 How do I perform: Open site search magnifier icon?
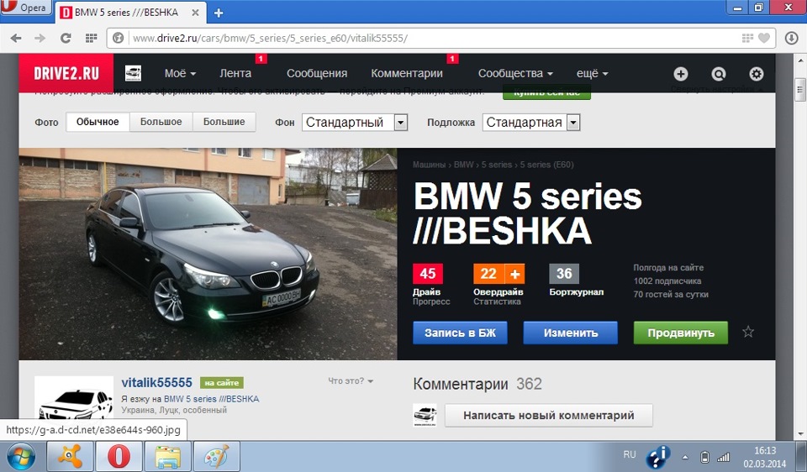(719, 74)
